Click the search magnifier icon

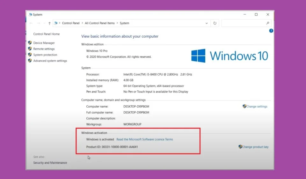coord(267,23)
